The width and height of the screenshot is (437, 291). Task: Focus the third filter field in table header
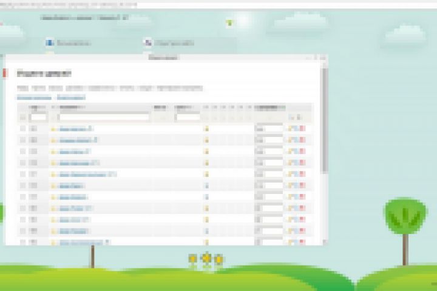(x=188, y=118)
